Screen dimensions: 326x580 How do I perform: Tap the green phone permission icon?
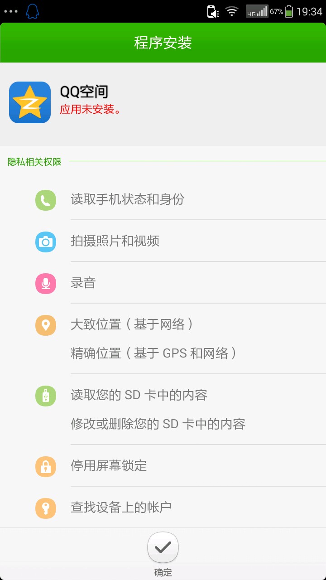(46, 200)
